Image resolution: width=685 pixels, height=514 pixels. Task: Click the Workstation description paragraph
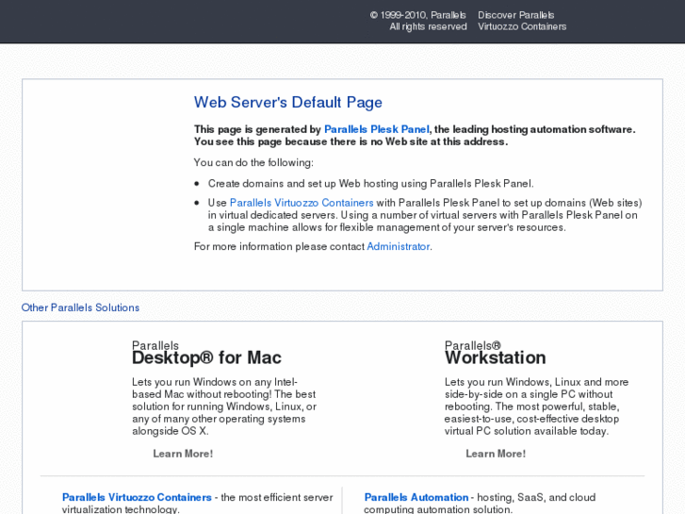point(536,406)
